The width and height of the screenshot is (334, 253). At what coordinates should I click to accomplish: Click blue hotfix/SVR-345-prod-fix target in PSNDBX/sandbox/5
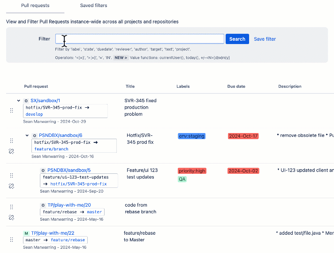78,184
